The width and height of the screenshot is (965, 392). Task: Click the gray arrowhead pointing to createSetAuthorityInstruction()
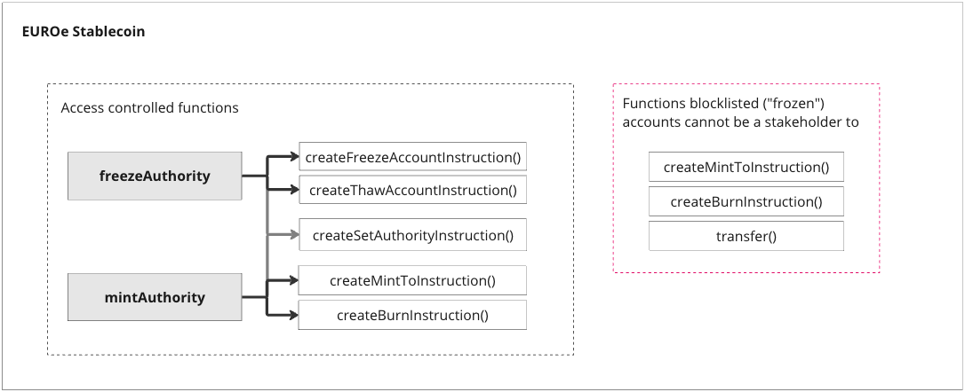coord(293,235)
